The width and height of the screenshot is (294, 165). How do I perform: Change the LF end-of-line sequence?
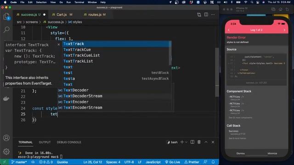click(x=140, y=162)
